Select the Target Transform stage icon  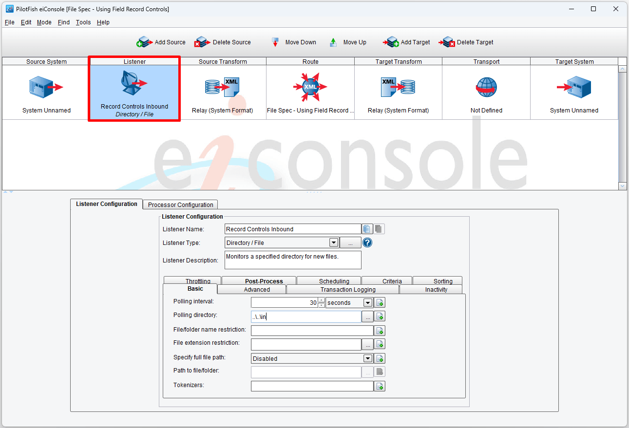click(398, 88)
